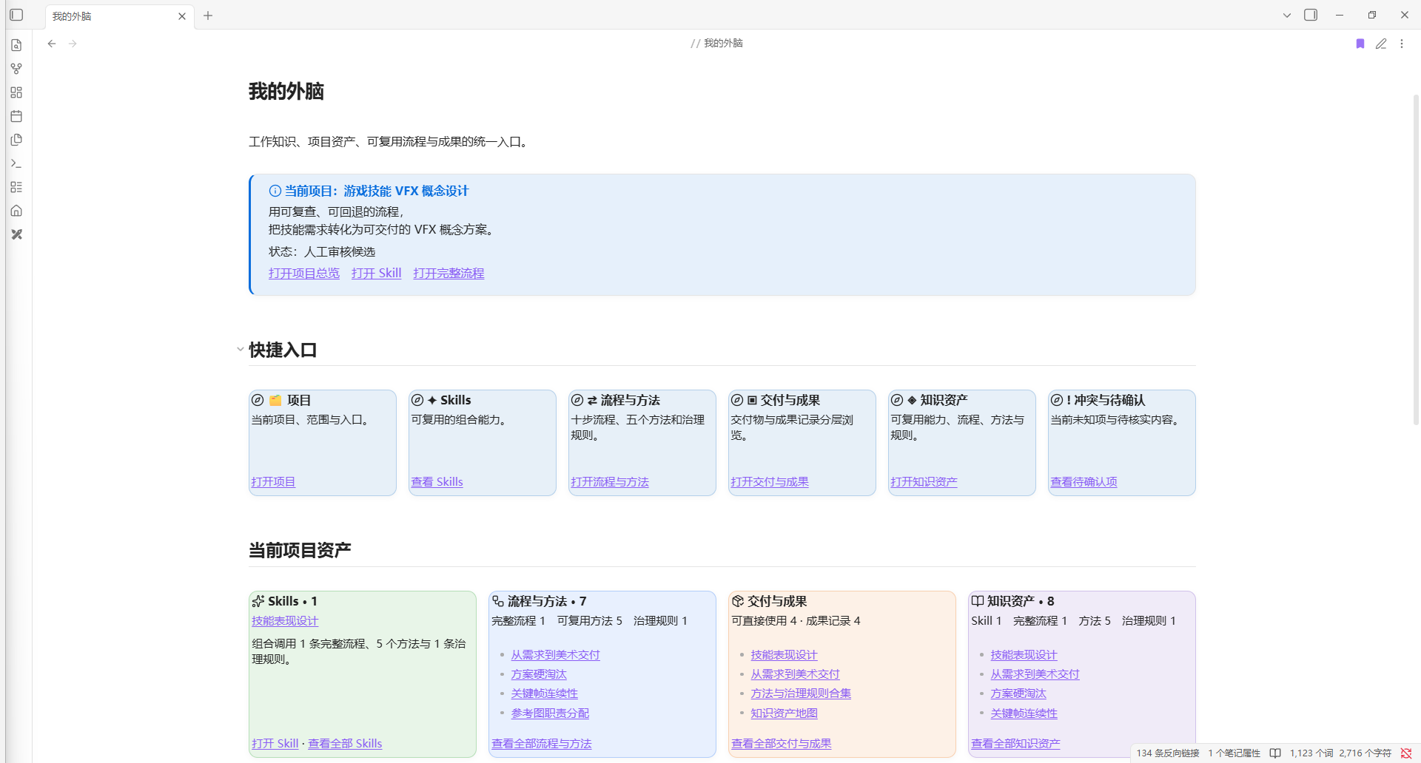Open the 知识资产地图 link

(784, 713)
